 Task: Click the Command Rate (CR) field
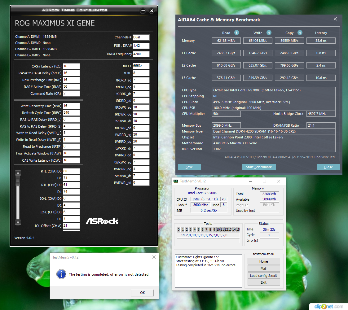click(71, 94)
